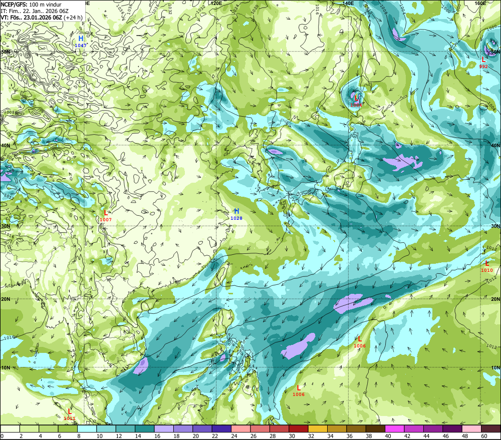Image resolution: width=501 pixels, height=440 pixels.
Task: Click the legend value 16
Action: tap(156, 436)
